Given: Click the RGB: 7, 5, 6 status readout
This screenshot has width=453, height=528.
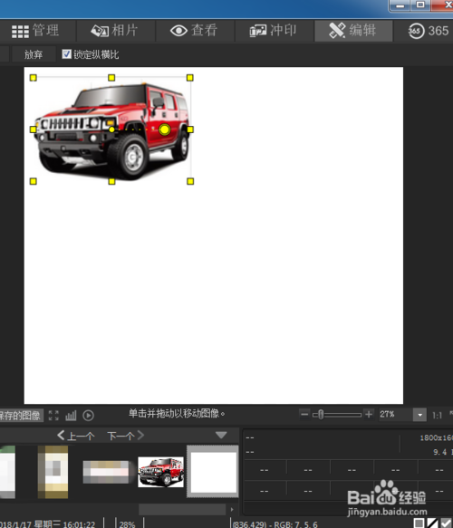Looking at the screenshot, I should pos(295,524).
